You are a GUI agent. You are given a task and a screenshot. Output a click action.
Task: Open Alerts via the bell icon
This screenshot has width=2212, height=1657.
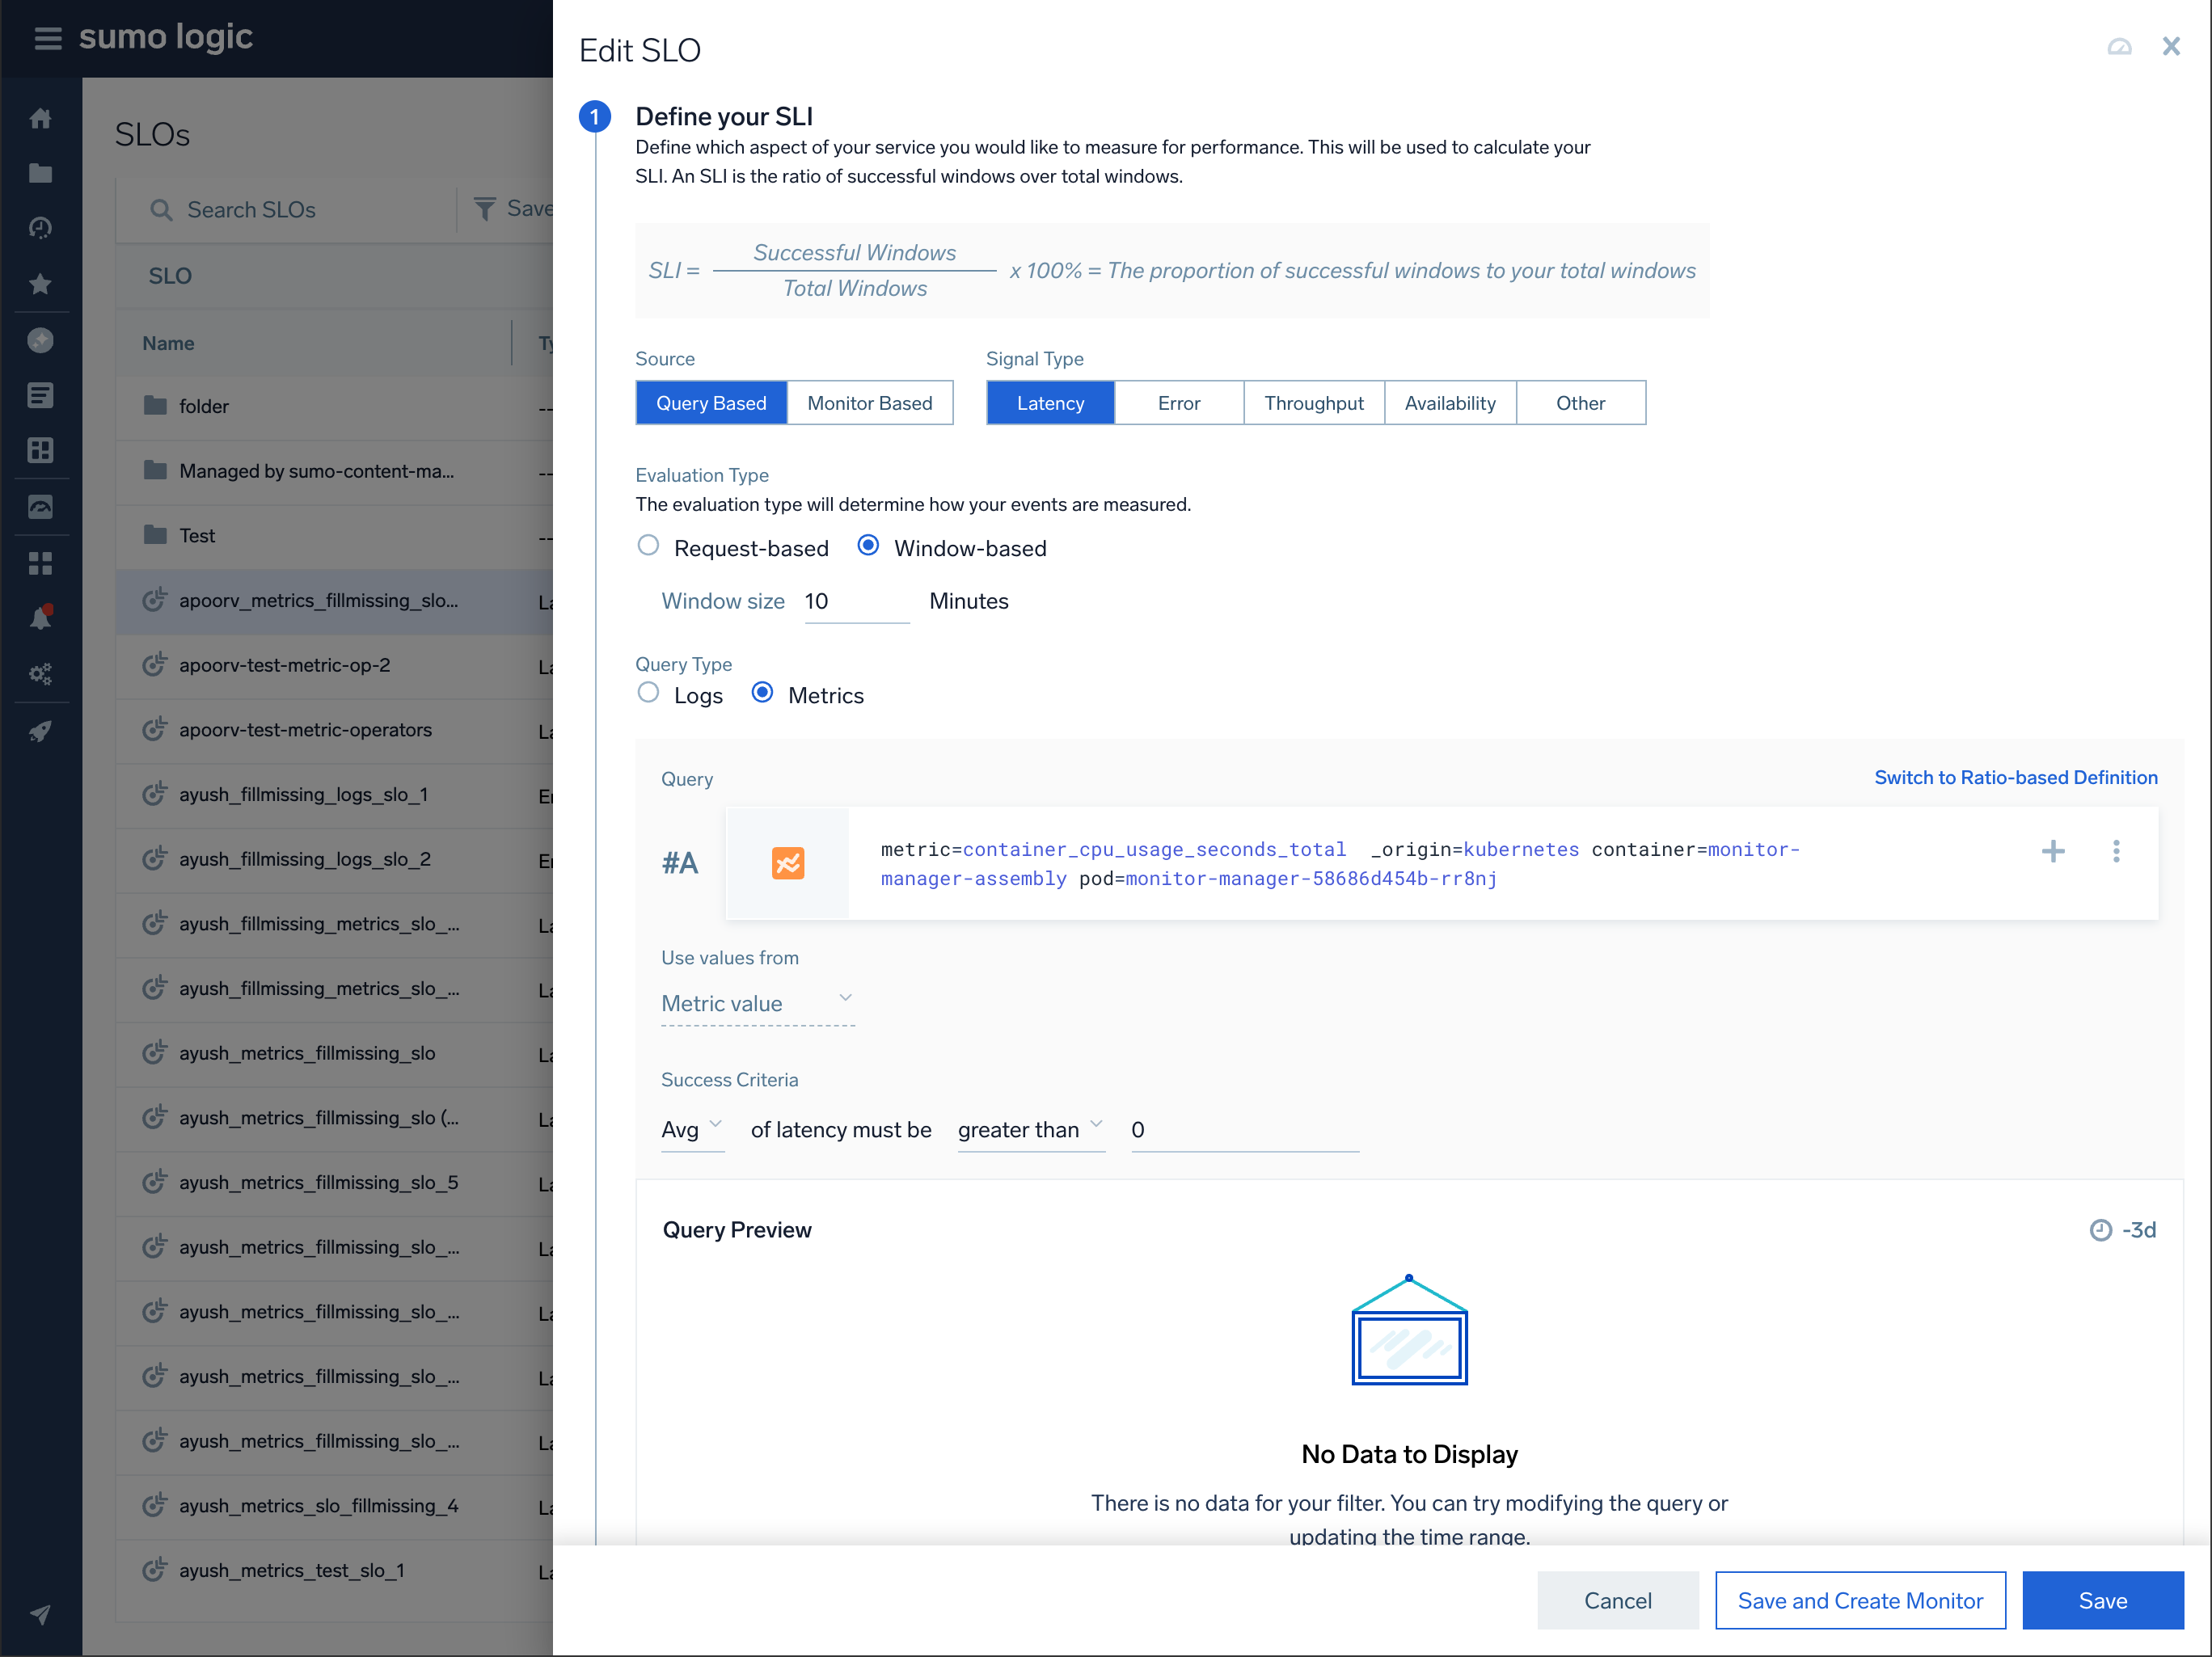[x=41, y=615]
